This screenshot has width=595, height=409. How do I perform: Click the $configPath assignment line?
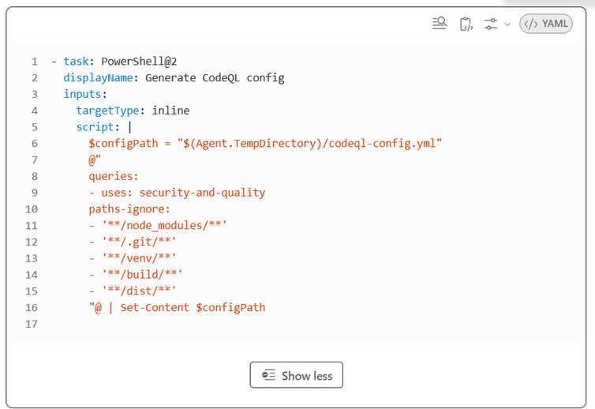(x=265, y=144)
